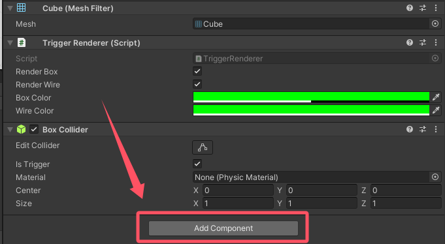Toggle the Render Wire checkbox
This screenshot has width=445, height=244.
point(197,84)
